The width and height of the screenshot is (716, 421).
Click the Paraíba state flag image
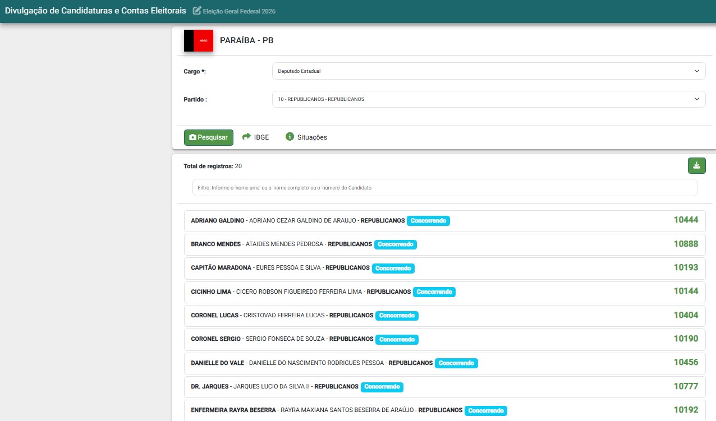pos(199,40)
